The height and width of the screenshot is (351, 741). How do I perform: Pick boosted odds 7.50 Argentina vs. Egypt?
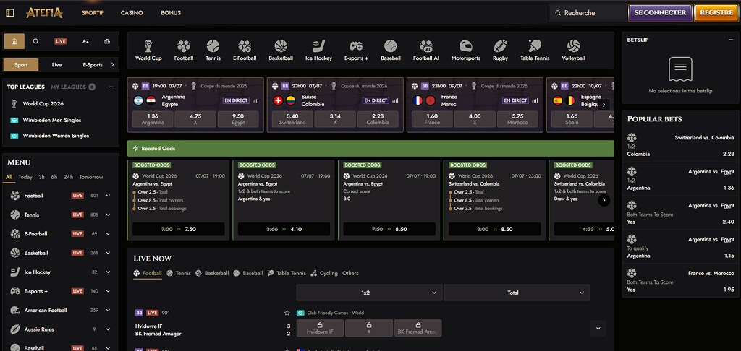179,229
